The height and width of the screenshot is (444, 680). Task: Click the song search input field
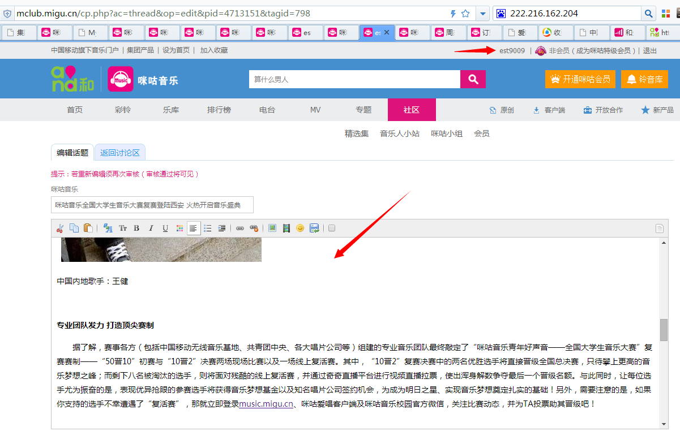tap(354, 79)
